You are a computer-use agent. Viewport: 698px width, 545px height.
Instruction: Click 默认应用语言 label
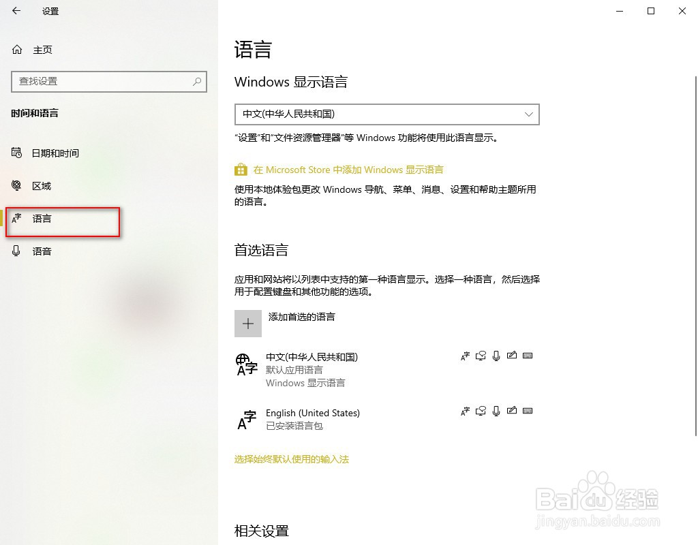tap(294, 370)
